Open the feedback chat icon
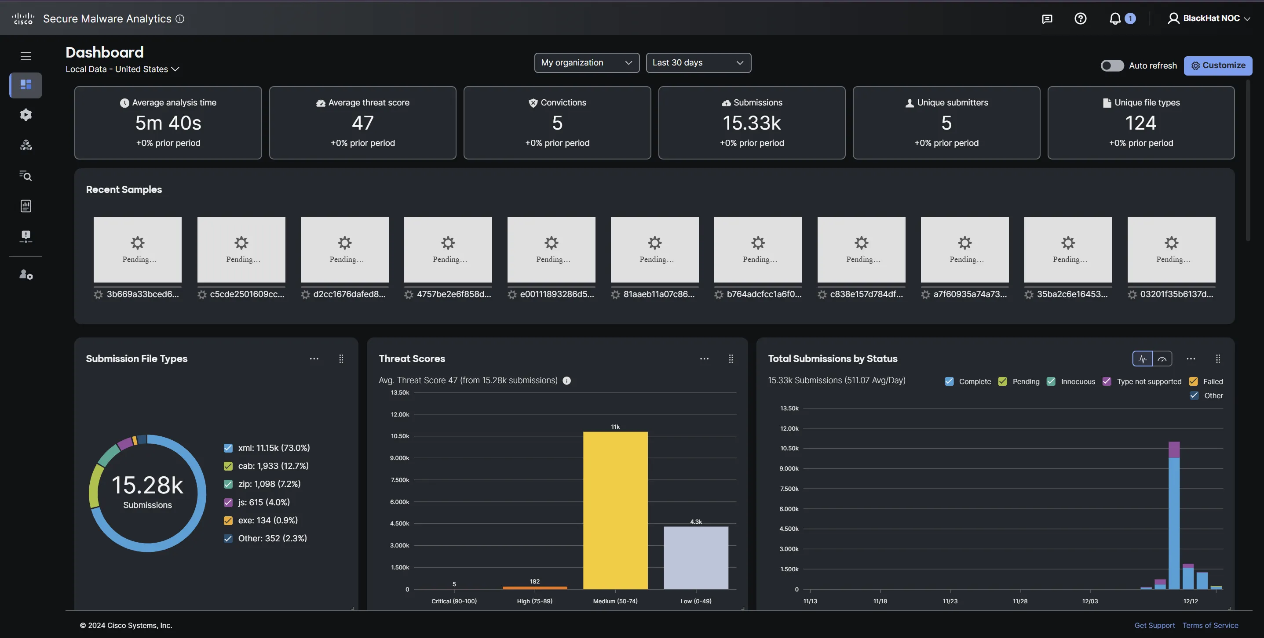 point(1047,18)
